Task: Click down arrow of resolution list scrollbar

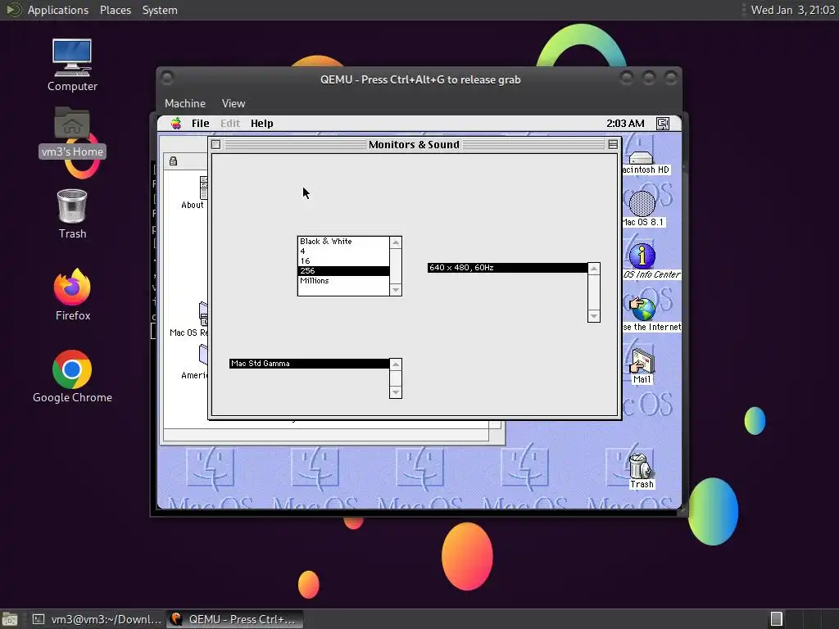Action: (594, 316)
